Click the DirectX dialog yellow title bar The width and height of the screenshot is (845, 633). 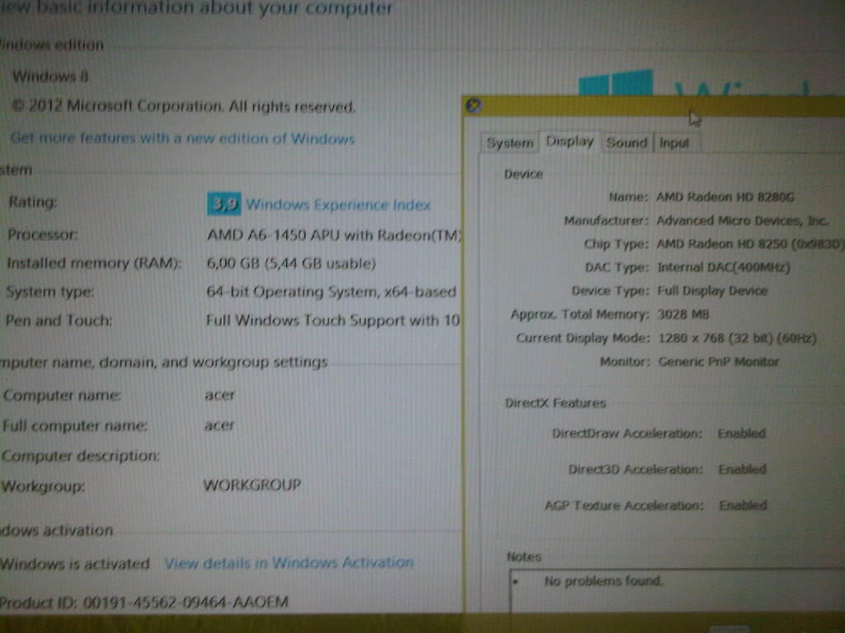[654, 106]
